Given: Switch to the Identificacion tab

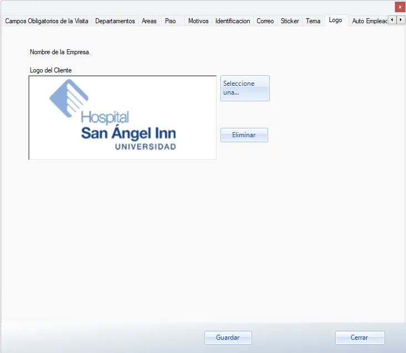Looking at the screenshot, I should pyautogui.click(x=233, y=21).
